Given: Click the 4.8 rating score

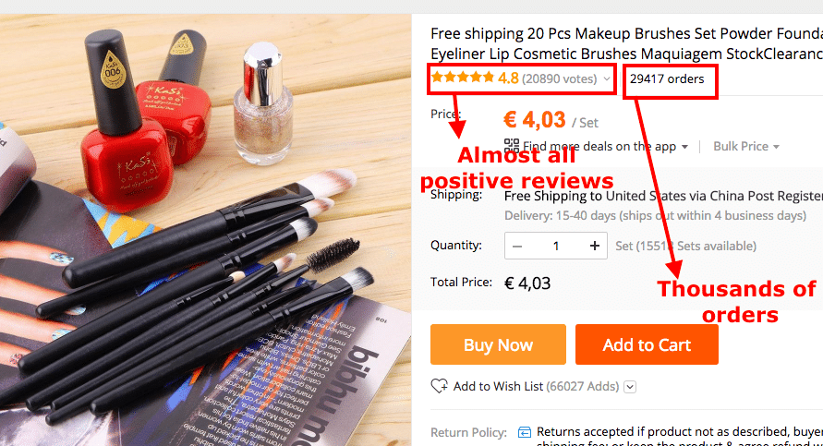Looking at the screenshot, I should point(508,78).
